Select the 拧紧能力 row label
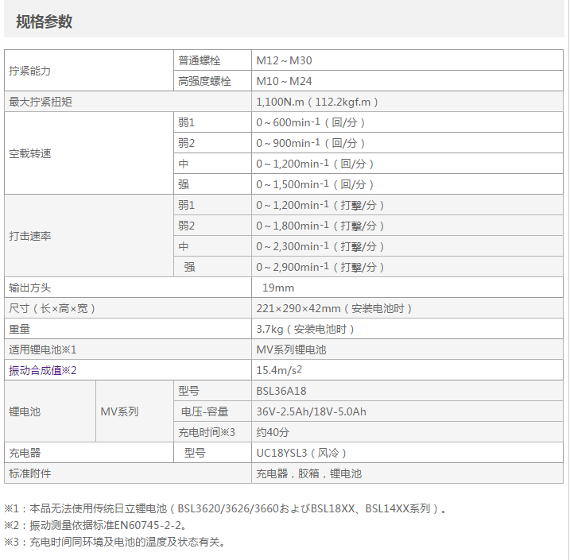Screen dimensions: 570x560 point(29,71)
